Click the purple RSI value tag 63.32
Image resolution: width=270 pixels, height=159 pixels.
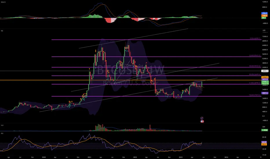(x=264, y=142)
